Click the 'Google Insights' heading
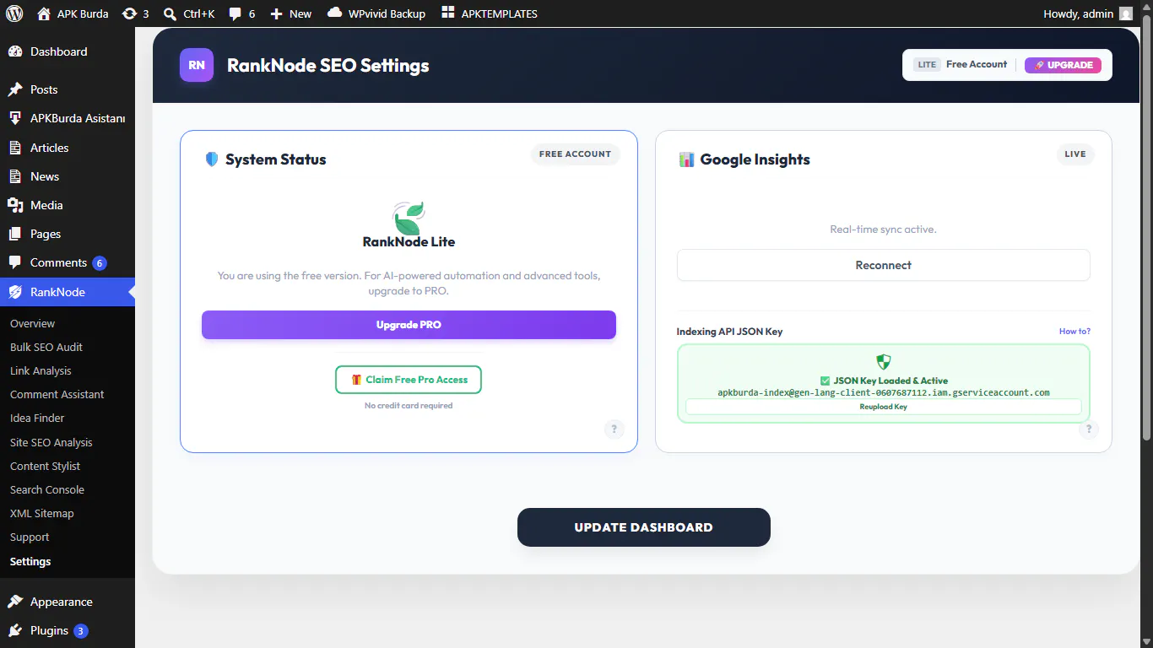The image size is (1153, 648). point(755,159)
